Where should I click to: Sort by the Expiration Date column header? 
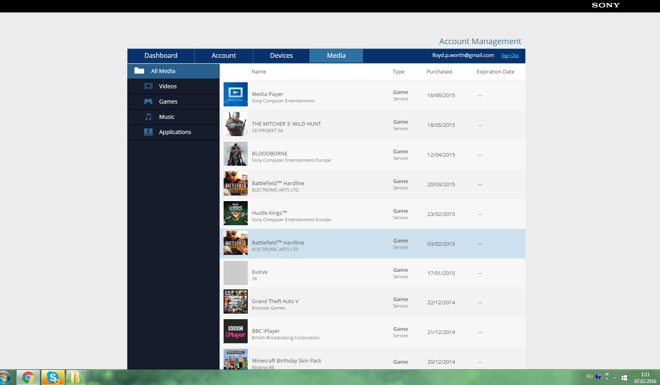[495, 71]
